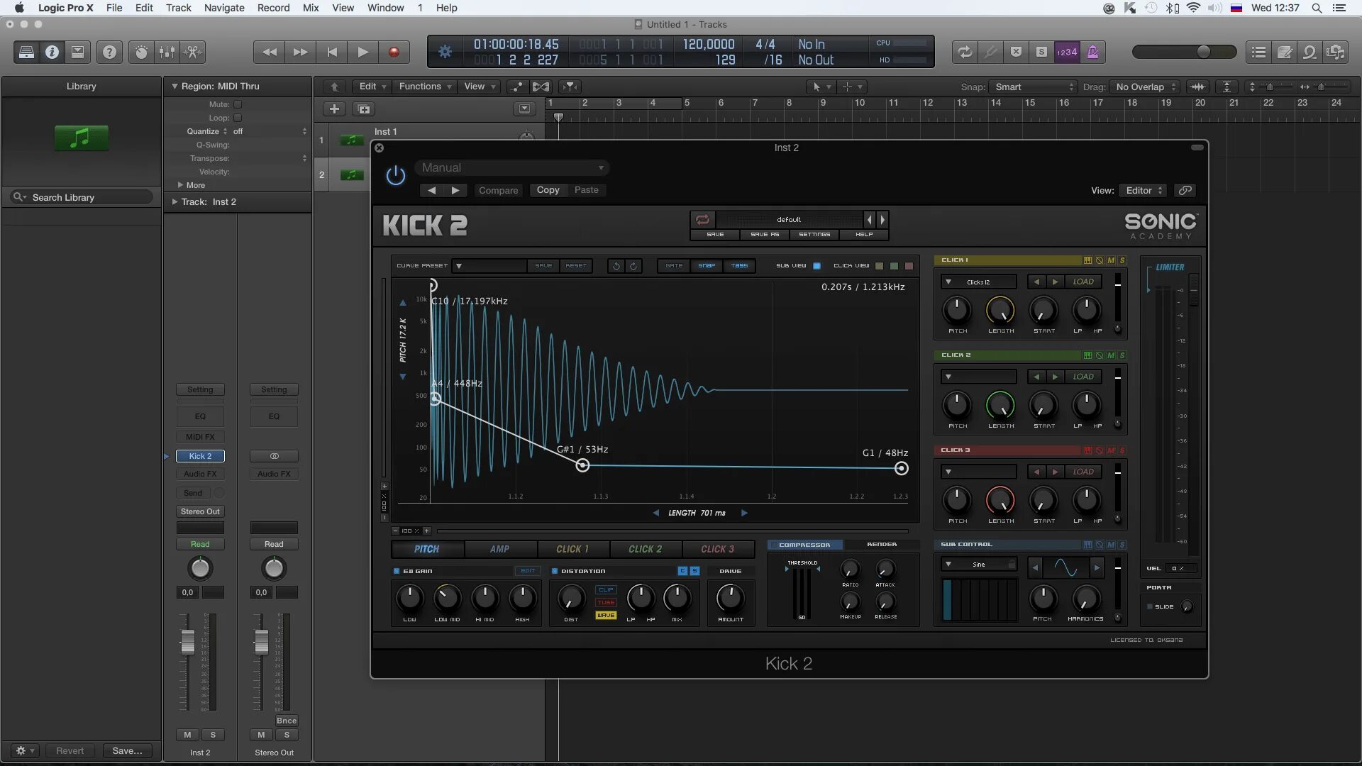Viewport: 1362px width, 766px height.
Task: Open the Library media browser icon
Action: tap(26, 52)
